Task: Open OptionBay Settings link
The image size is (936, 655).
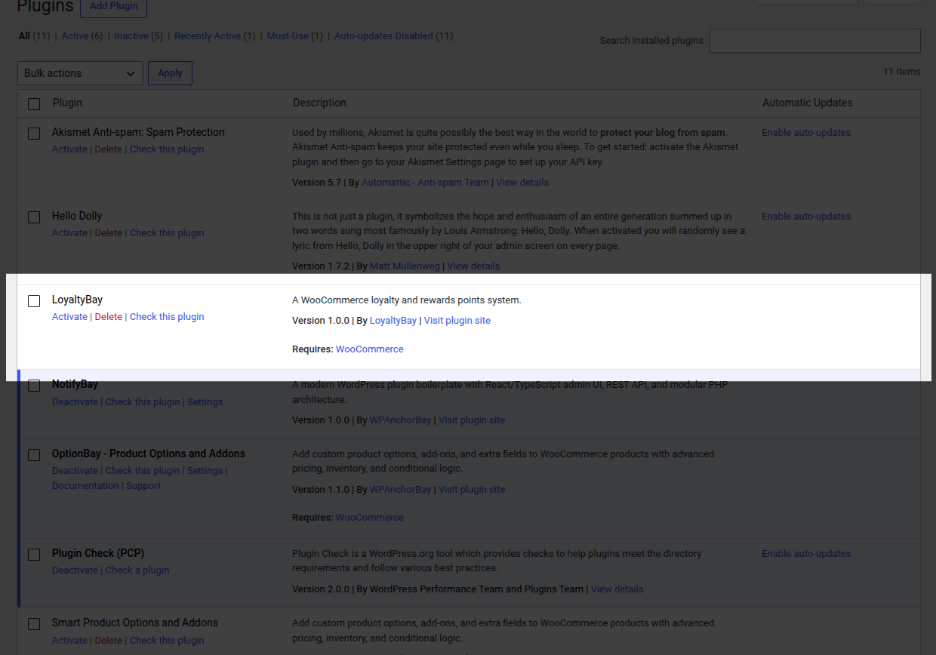Action: point(205,471)
